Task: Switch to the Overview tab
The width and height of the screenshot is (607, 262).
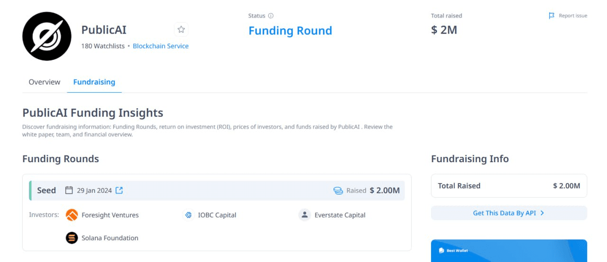Action: pos(45,82)
